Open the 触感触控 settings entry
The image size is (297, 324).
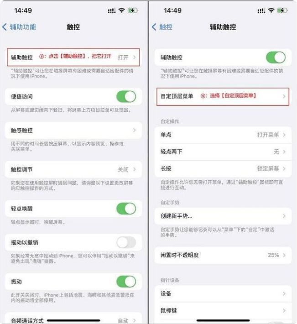click(x=73, y=130)
